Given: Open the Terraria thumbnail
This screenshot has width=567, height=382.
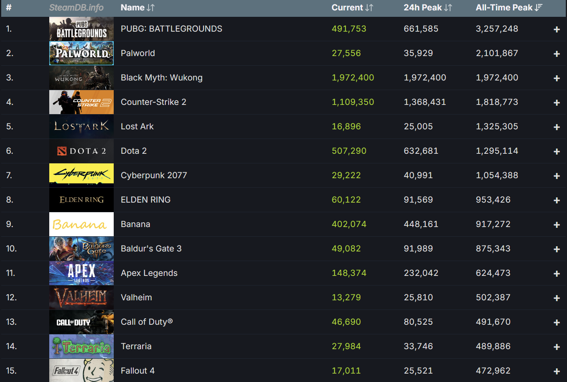Looking at the screenshot, I should [x=81, y=346].
